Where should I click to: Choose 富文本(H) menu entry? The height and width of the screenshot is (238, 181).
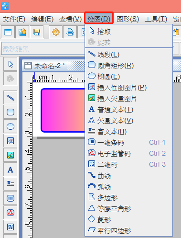coord(129,131)
